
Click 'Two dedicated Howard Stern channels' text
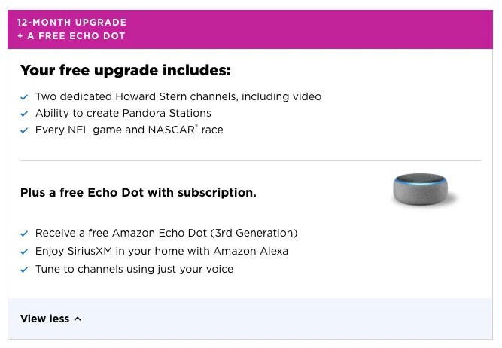pos(178,97)
